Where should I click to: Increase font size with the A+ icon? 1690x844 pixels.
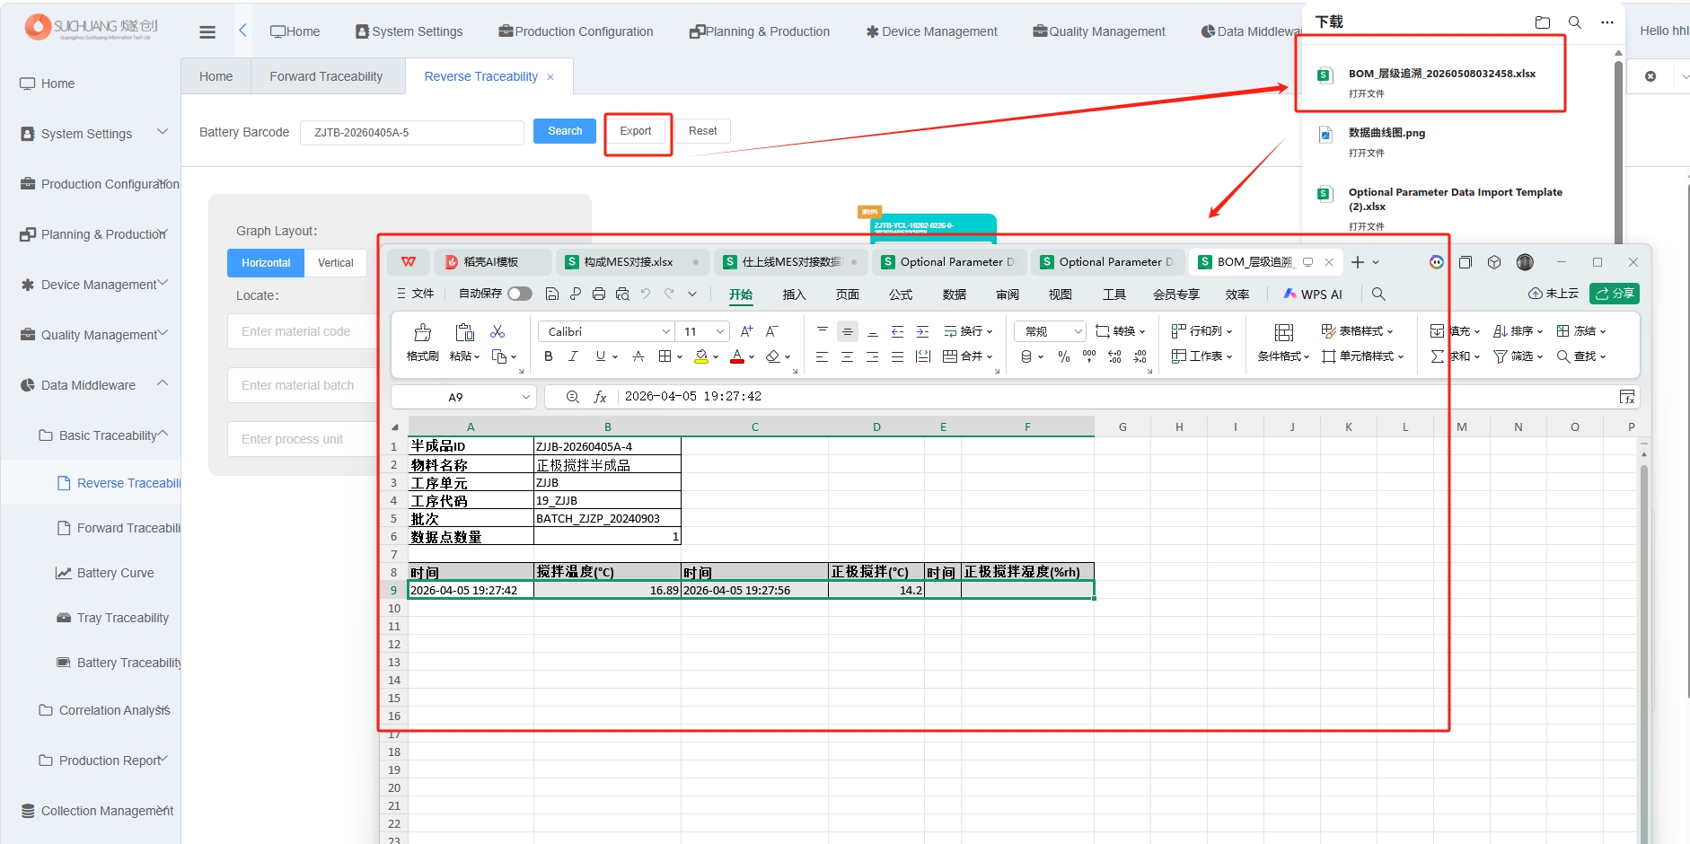coord(746,331)
